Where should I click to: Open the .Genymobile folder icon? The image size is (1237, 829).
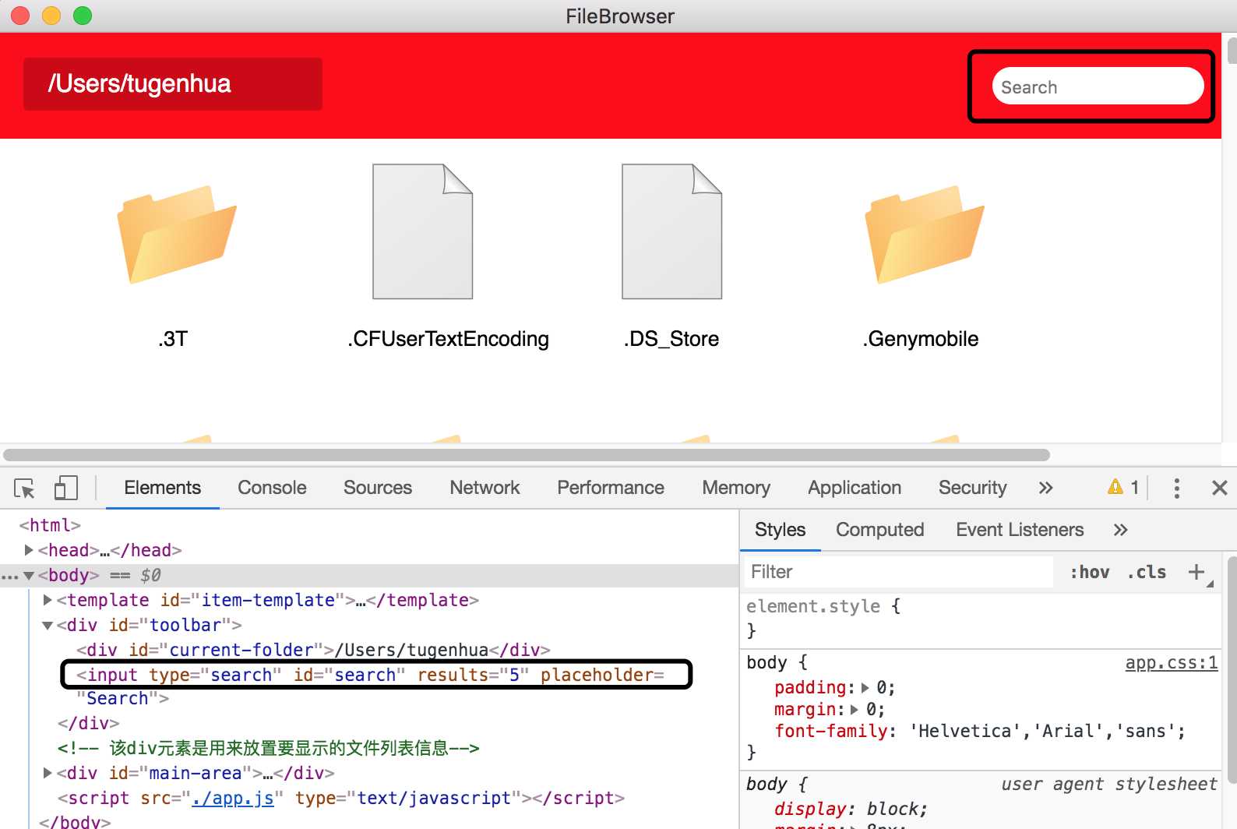pyautogui.click(x=925, y=234)
